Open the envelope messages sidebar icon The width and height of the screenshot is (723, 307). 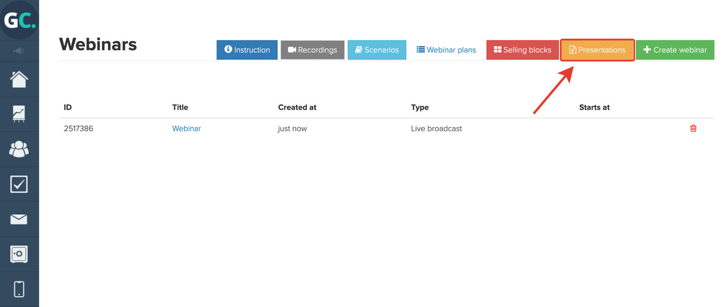[x=19, y=219]
